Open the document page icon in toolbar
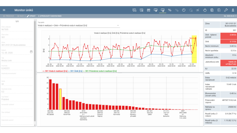This screenshot has height=133, width=237. click(212, 10)
